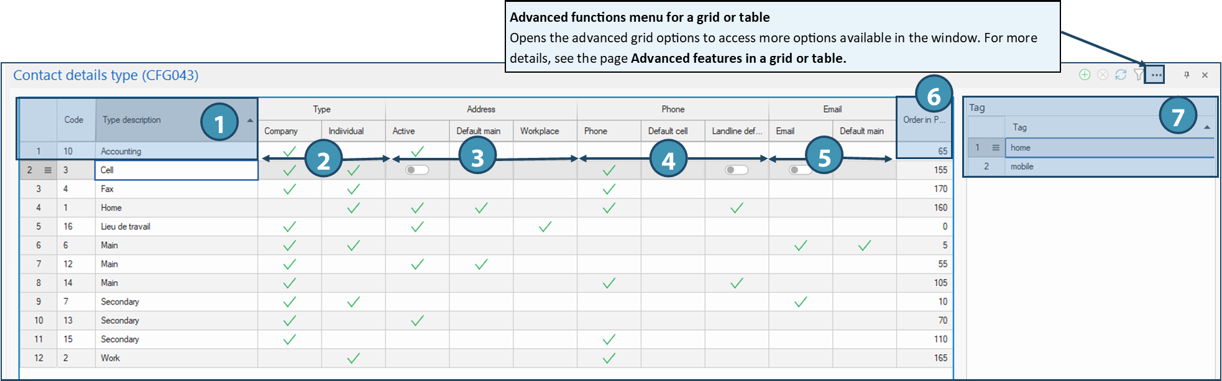The height and width of the screenshot is (381, 1222).
Task: Click the Type description sort arrow
Action: point(250,120)
